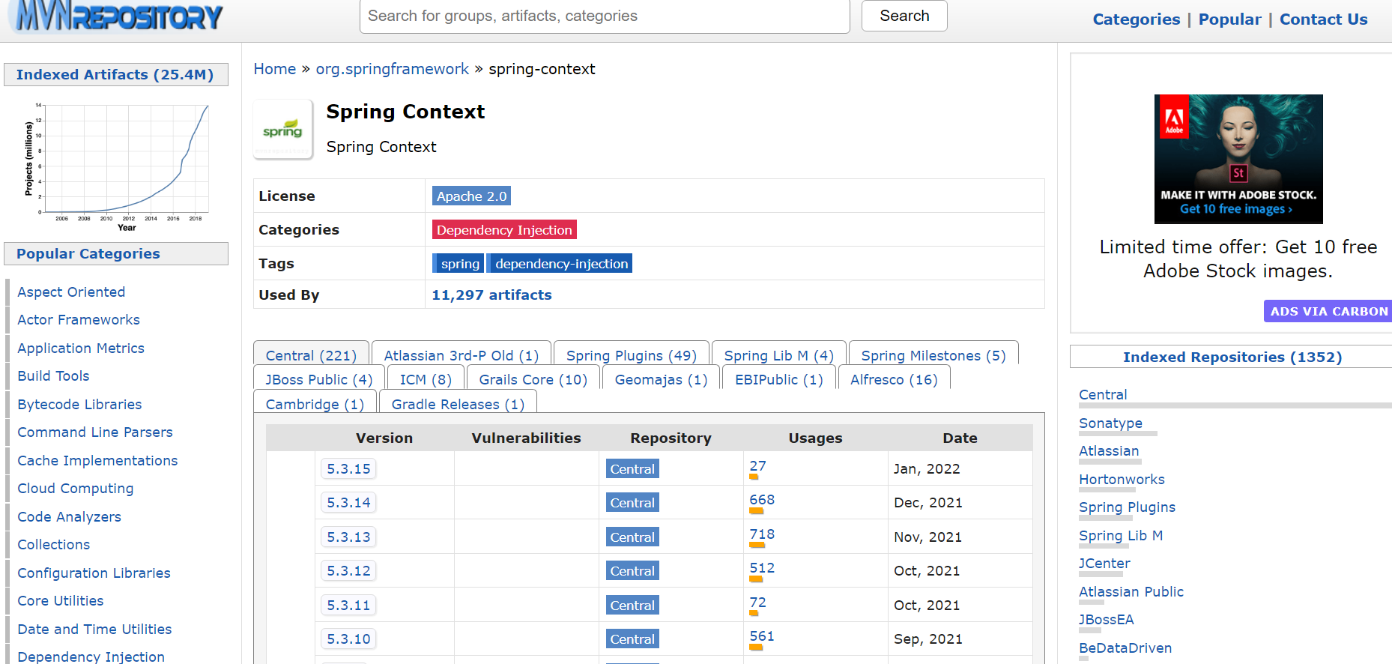
Task: Open Application Metrics category
Action: point(81,348)
